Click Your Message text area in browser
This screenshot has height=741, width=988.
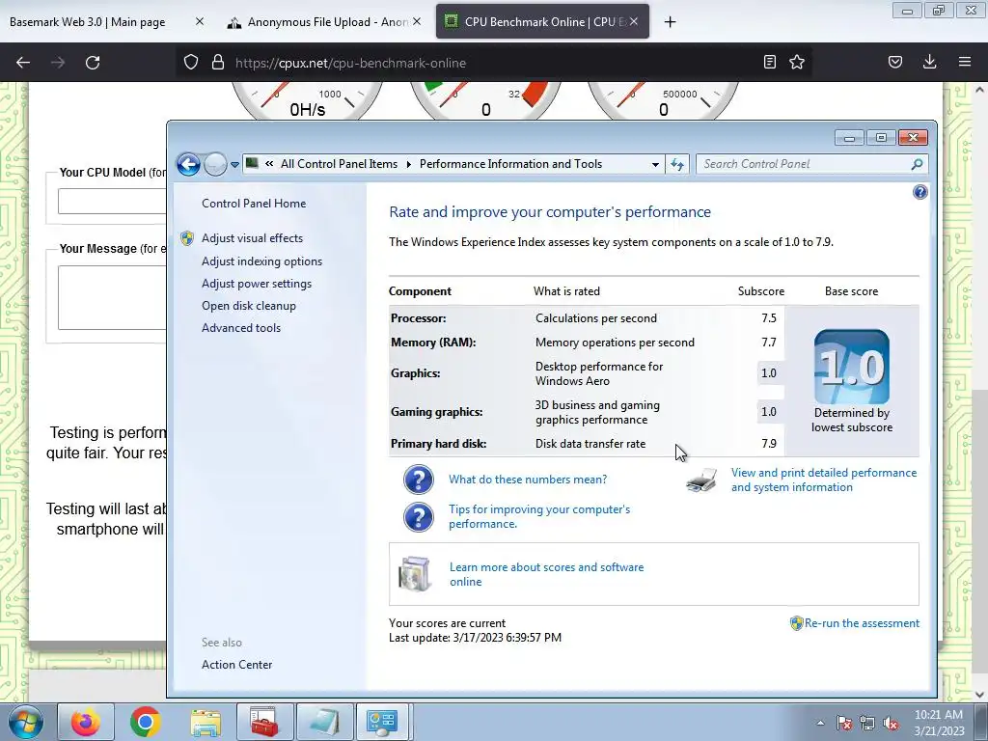pos(112,297)
